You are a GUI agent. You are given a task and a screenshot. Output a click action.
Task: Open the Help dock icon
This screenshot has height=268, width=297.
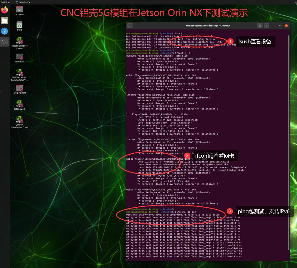pyautogui.click(x=4, y=31)
